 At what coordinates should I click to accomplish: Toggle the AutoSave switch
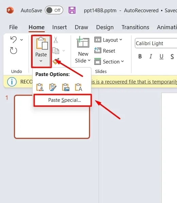[54, 10]
